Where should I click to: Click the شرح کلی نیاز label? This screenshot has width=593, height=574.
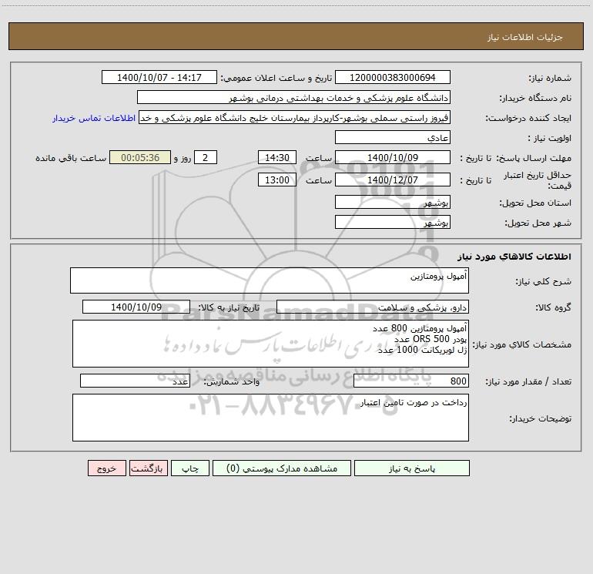[x=544, y=281]
